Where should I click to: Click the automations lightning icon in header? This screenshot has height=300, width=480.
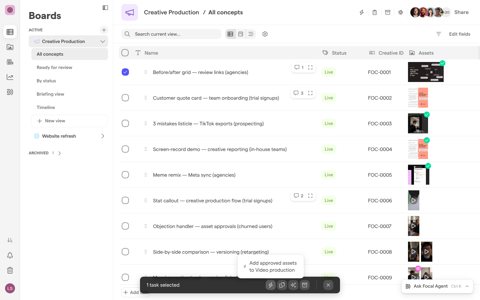click(362, 12)
